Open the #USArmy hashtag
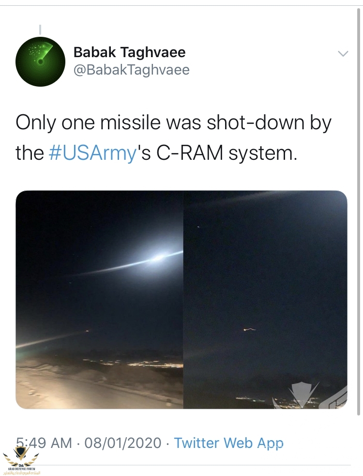Viewport: 363px width, 476px height. (x=93, y=153)
